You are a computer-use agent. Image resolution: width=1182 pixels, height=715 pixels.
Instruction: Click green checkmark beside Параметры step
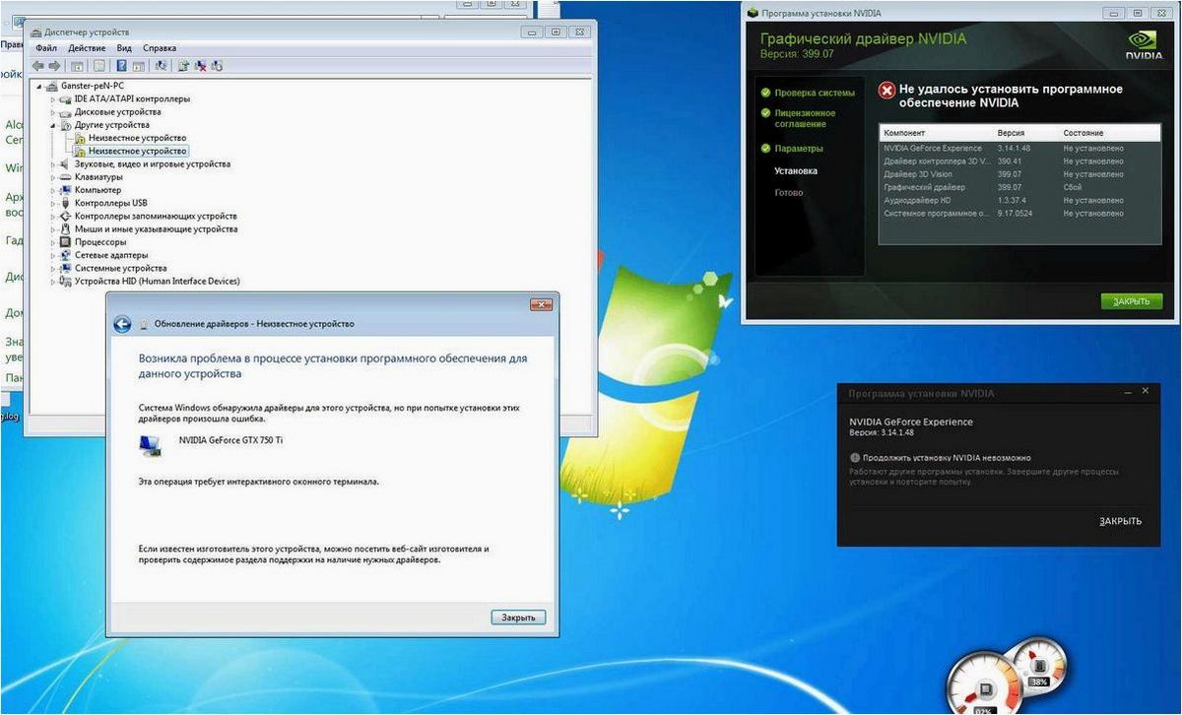click(x=764, y=149)
